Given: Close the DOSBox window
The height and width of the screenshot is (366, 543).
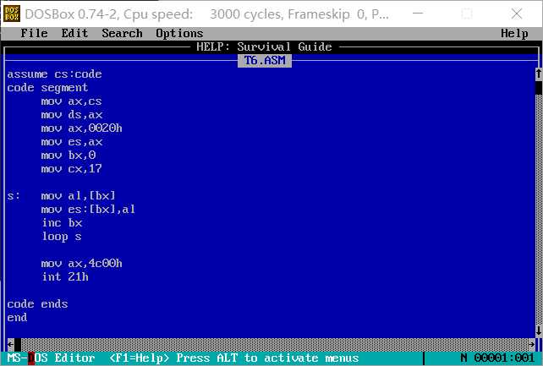Looking at the screenshot, I should 517,14.
